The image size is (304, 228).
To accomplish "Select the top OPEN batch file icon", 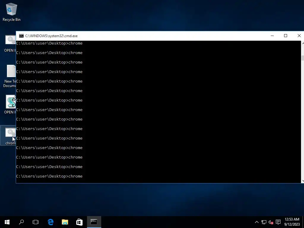I will pos(10,44).
